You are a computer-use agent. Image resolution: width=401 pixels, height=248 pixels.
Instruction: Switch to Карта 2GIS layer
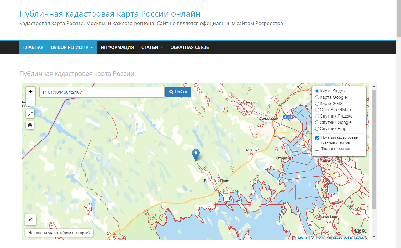(317, 103)
